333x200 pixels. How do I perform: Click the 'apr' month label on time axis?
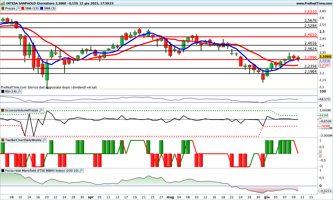click(91, 197)
